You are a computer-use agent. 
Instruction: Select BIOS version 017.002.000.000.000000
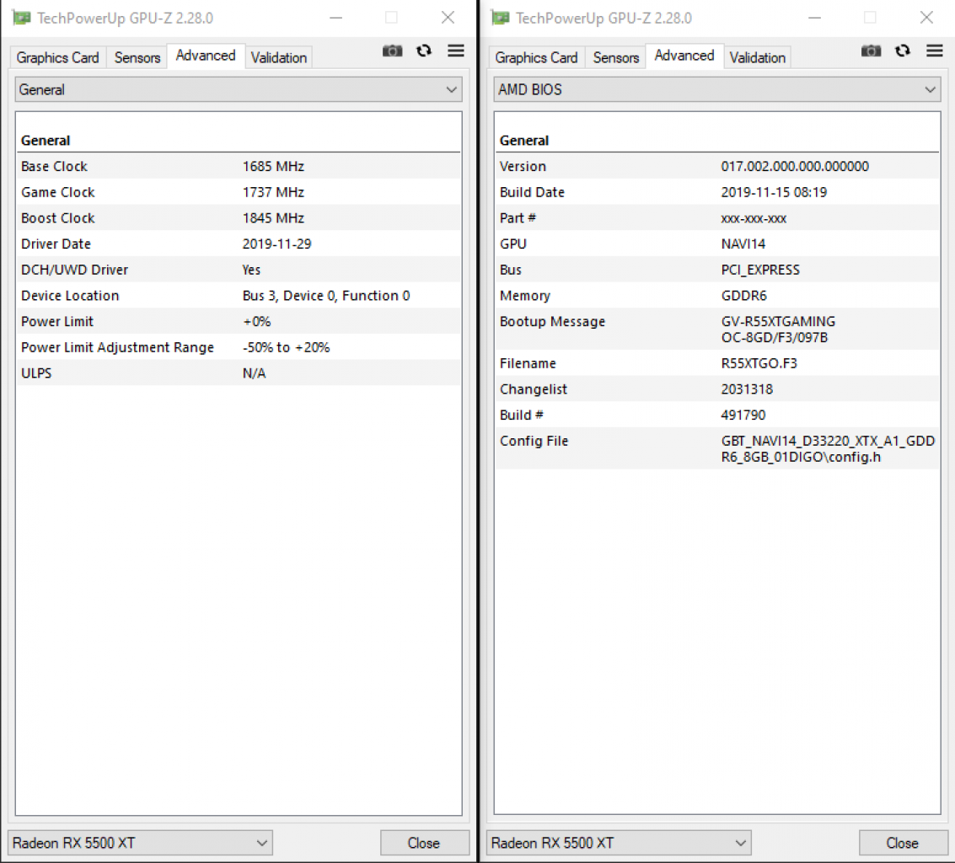point(795,166)
